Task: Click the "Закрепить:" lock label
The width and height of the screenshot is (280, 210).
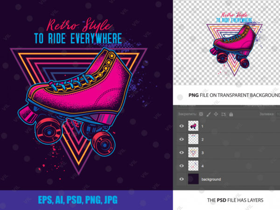Action: 188,114
